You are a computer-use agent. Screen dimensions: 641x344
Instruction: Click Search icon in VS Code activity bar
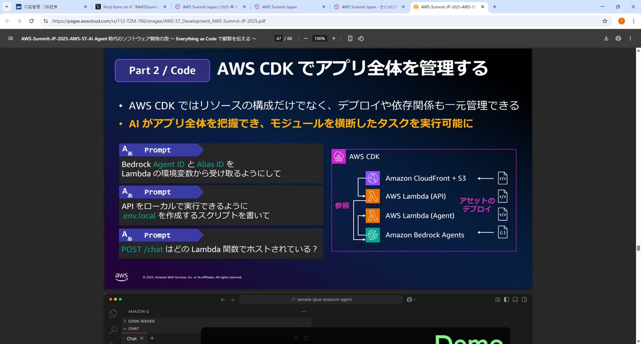pos(113,330)
